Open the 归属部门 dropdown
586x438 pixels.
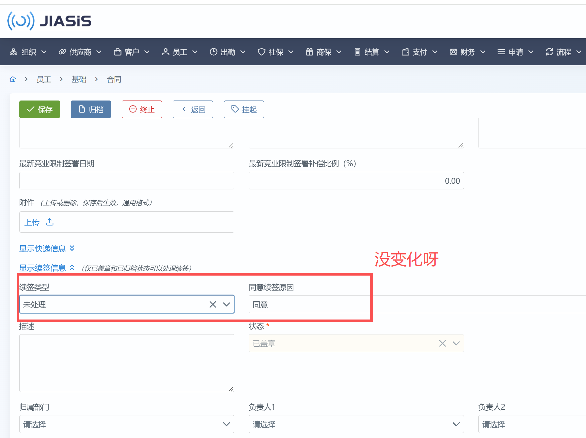click(127, 424)
